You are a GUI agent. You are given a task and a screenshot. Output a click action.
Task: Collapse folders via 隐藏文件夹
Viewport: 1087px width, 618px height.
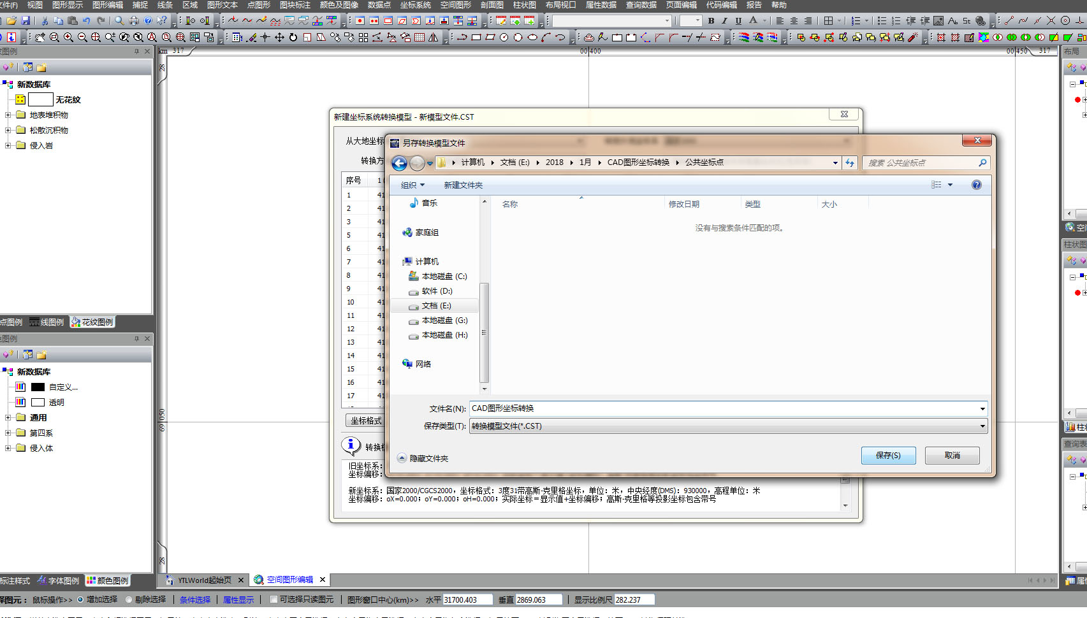(423, 459)
